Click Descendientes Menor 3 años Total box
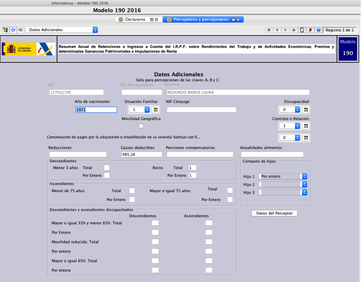Screen dimensions: 361x282 pos(107,168)
